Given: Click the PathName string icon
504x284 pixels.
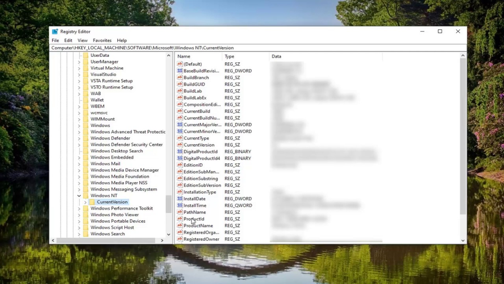Looking at the screenshot, I should point(180,212).
